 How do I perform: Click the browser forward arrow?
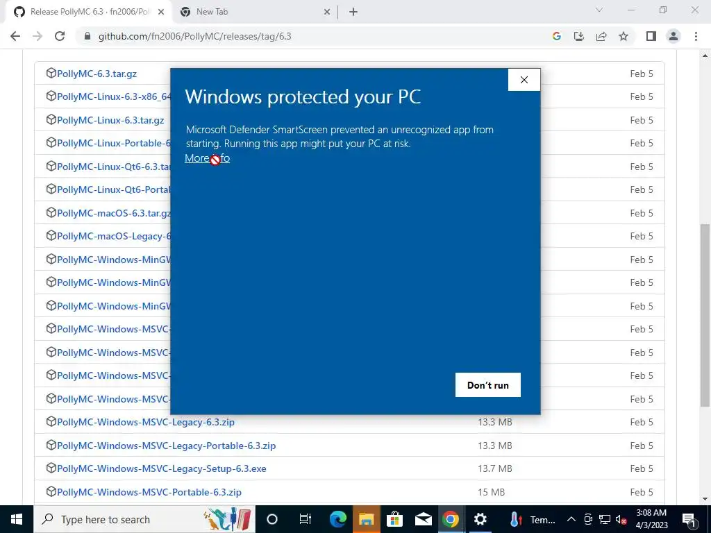tap(37, 36)
